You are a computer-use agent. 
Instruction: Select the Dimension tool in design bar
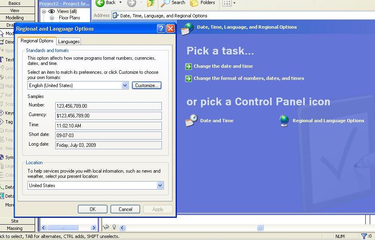click(x=7, y=42)
